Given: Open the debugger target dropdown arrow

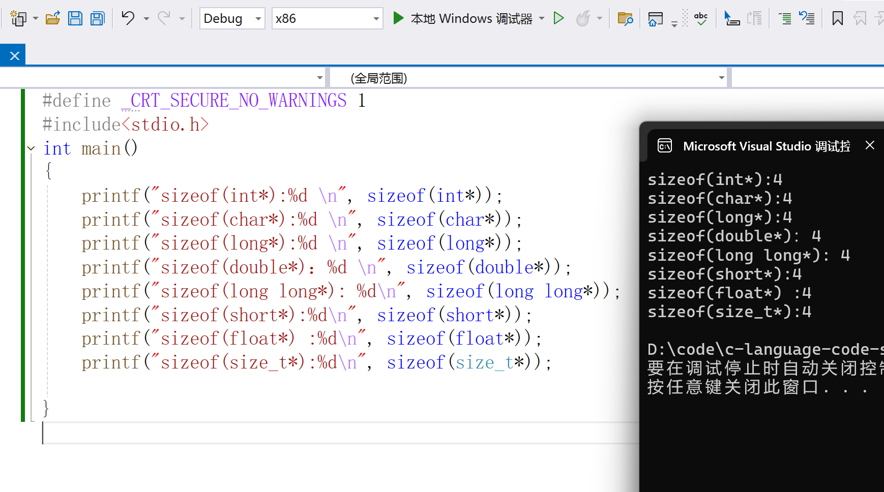Looking at the screenshot, I should point(542,19).
